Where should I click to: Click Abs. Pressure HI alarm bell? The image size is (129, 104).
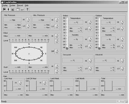click(57, 20)
